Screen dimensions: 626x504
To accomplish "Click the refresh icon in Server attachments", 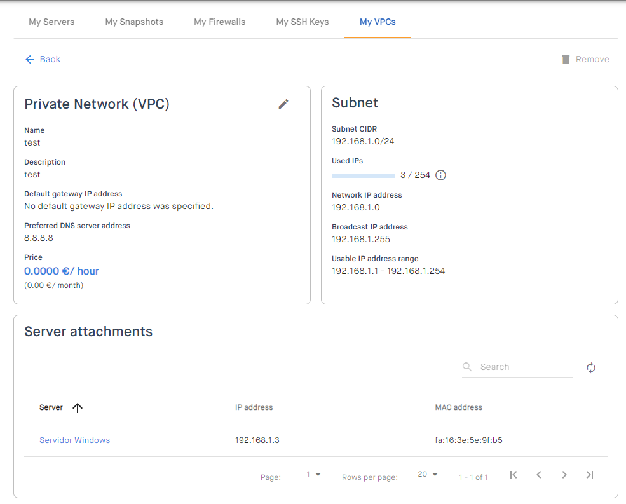I will (x=591, y=367).
